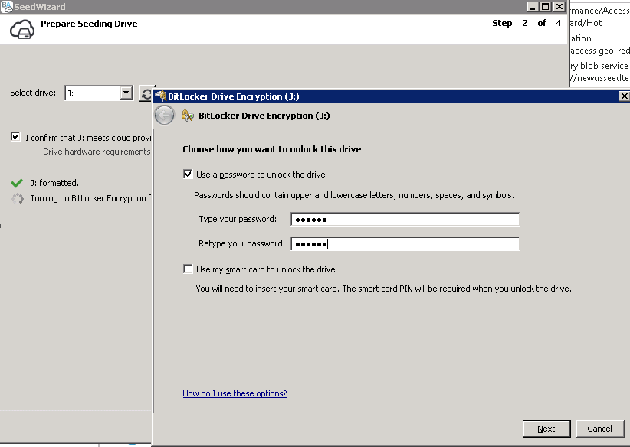630x447 pixels.
Task: Click the Turning on BitLocker Encryption status text
Action: click(90, 198)
